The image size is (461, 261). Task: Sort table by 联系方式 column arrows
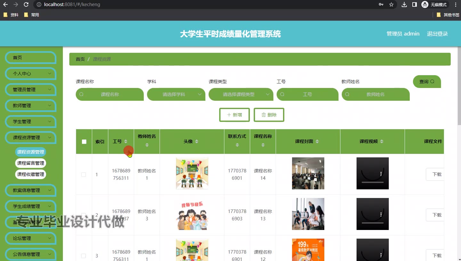[x=237, y=145]
